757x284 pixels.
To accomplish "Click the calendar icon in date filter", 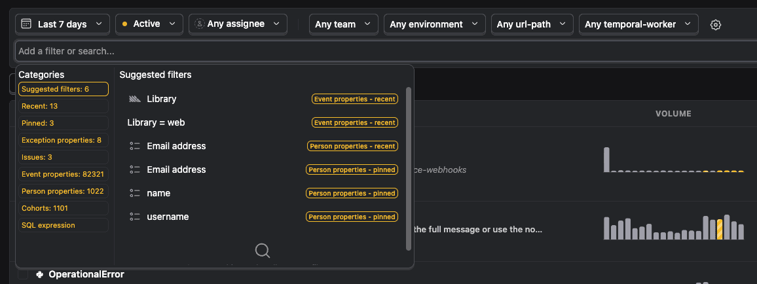I will [x=27, y=24].
